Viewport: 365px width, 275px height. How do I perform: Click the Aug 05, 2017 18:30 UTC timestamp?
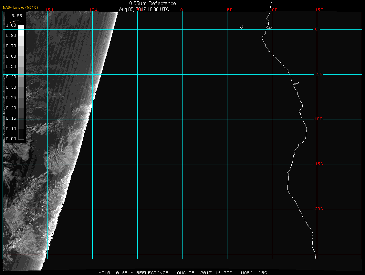pyautogui.click(x=144, y=9)
